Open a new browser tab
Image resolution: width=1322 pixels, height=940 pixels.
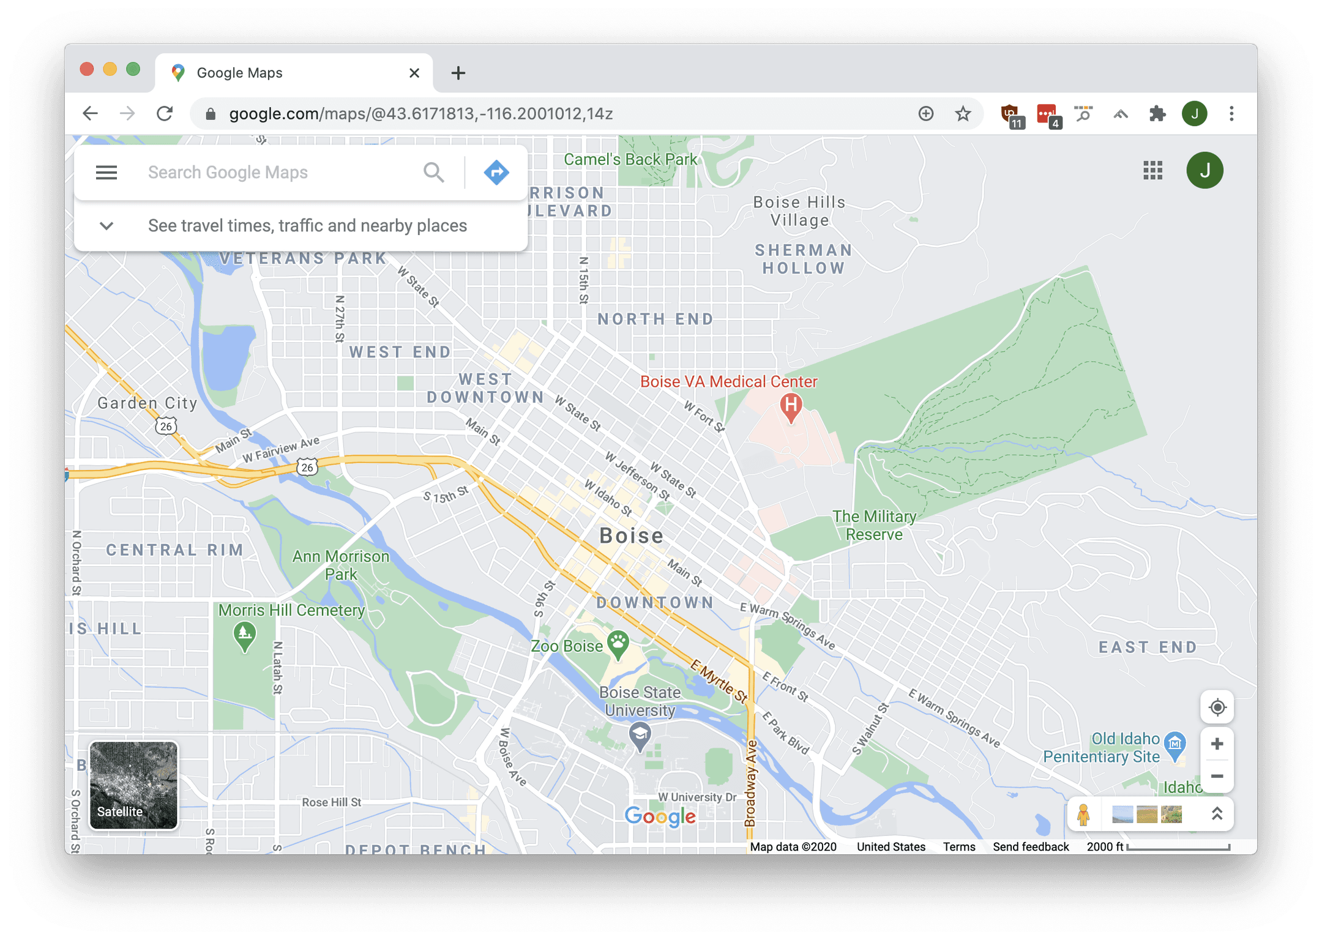point(458,73)
